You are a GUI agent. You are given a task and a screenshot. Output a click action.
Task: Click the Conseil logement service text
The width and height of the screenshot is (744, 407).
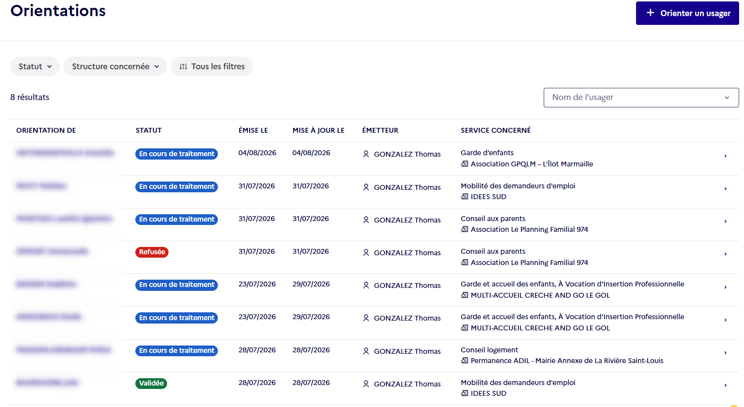pyautogui.click(x=489, y=350)
